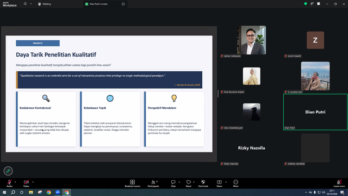Expand the React options arrow
The height and width of the screenshot is (196, 348).
(x=194, y=182)
